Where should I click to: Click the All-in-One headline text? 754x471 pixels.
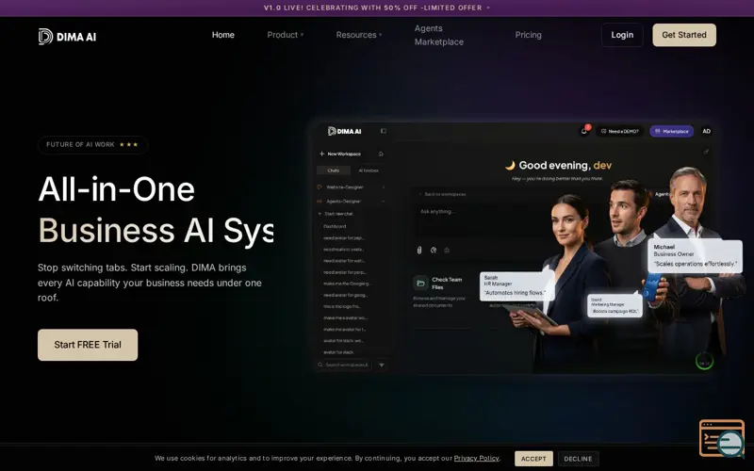(116, 189)
